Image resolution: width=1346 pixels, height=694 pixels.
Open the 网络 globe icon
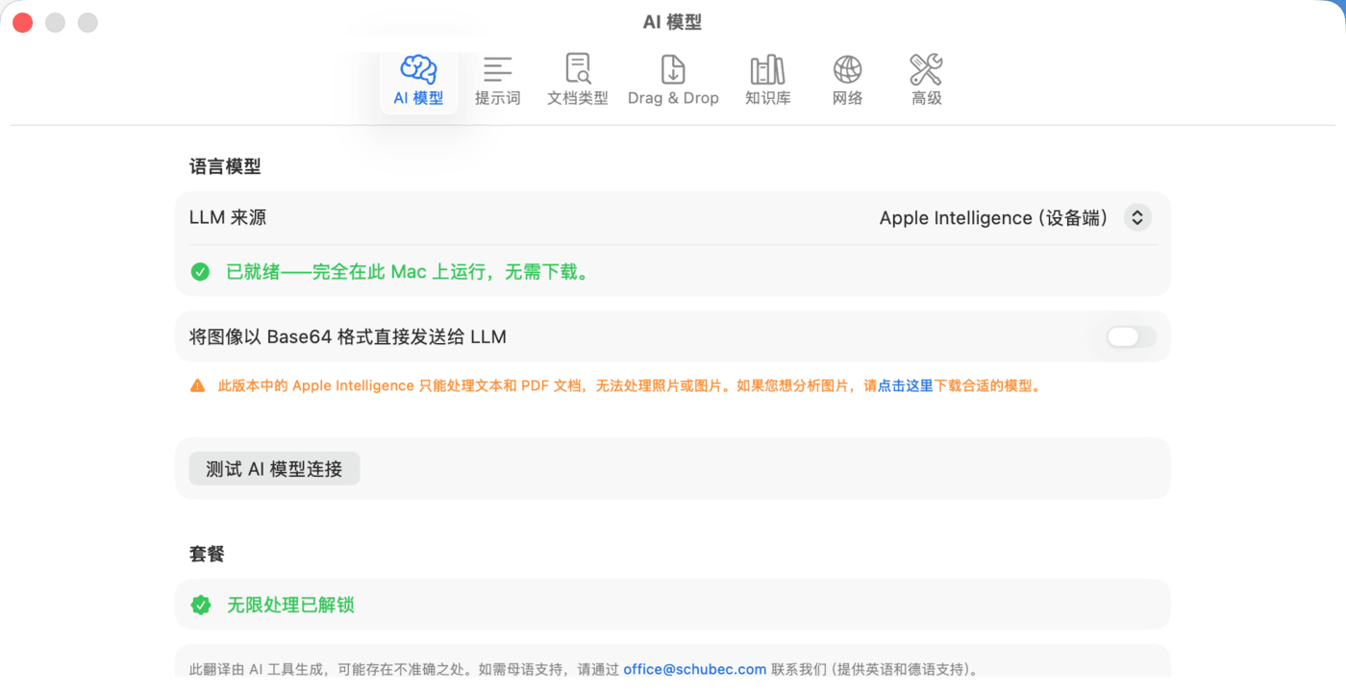tap(847, 69)
